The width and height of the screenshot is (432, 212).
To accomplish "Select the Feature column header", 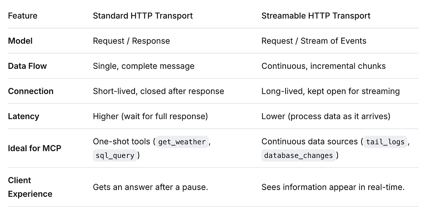I will tap(23, 16).
